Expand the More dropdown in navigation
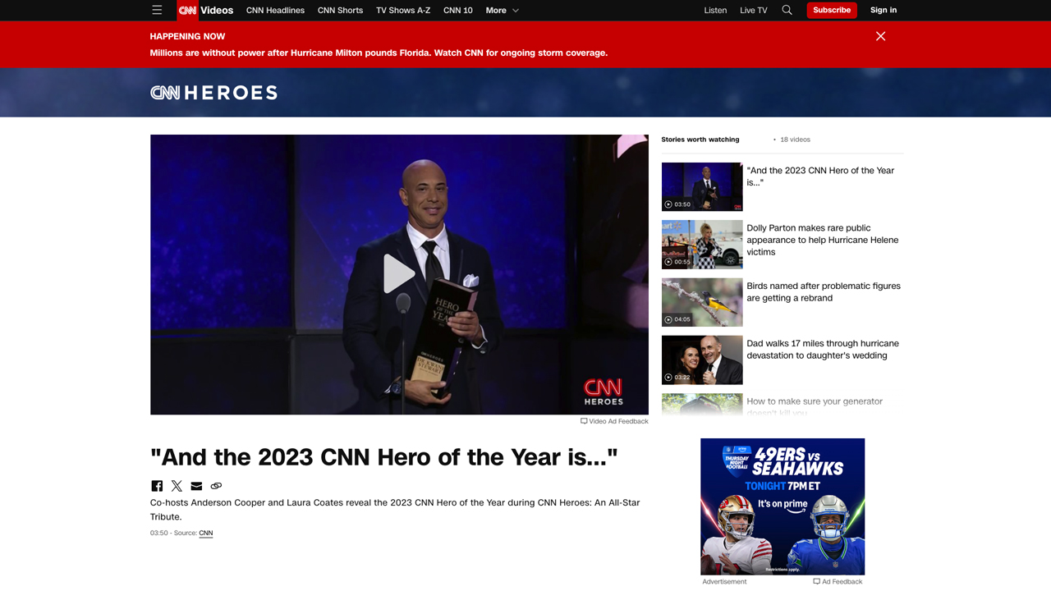Screen dimensions: 1051x591 point(502,10)
